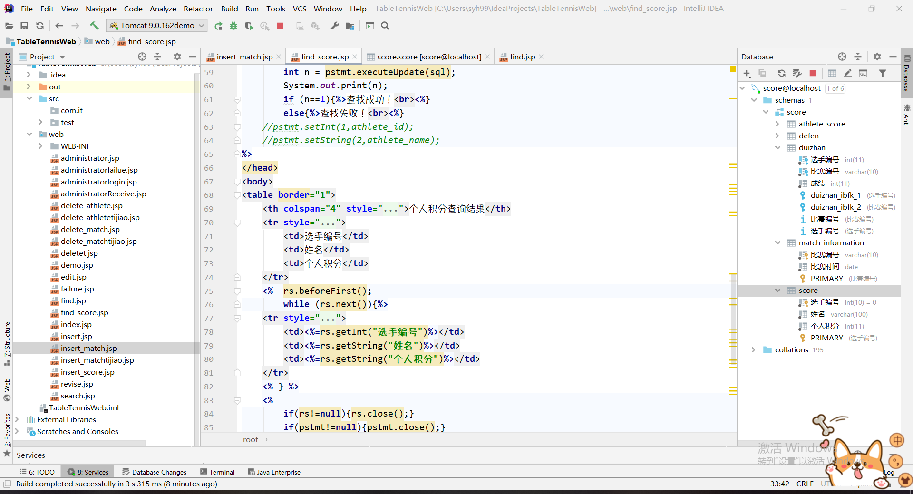Open Project Structure icon in main toolbar
The width and height of the screenshot is (913, 494).
click(350, 26)
